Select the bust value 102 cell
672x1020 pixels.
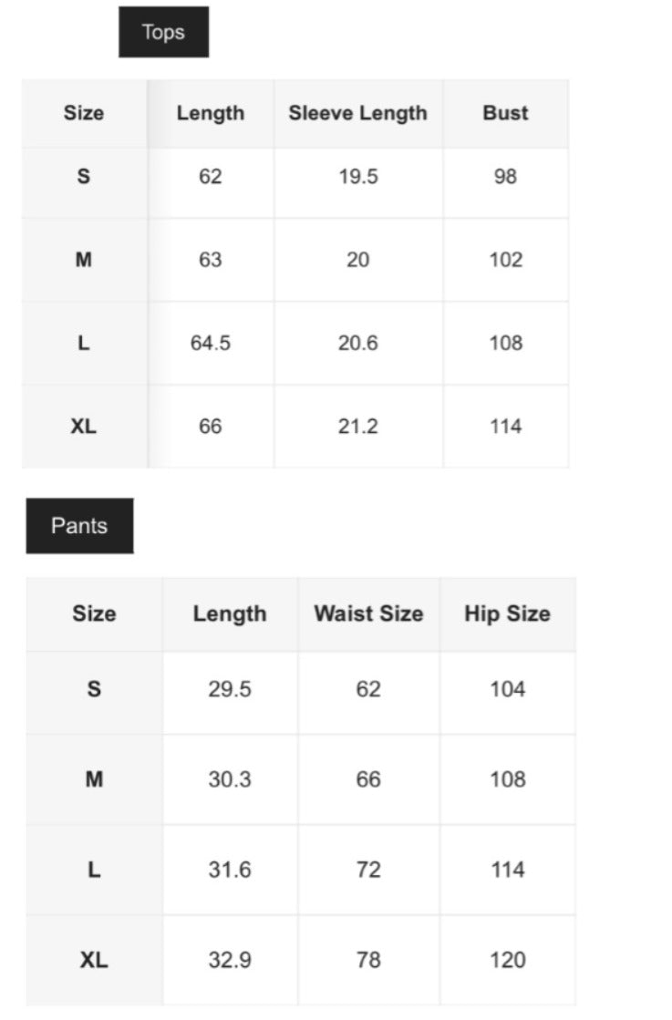click(x=505, y=260)
